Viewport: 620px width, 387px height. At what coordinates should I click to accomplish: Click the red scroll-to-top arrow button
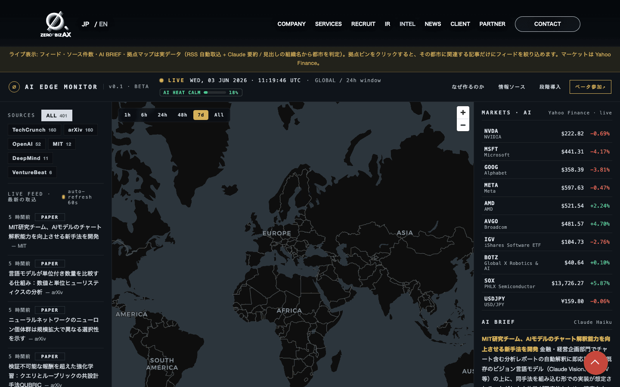point(596,363)
